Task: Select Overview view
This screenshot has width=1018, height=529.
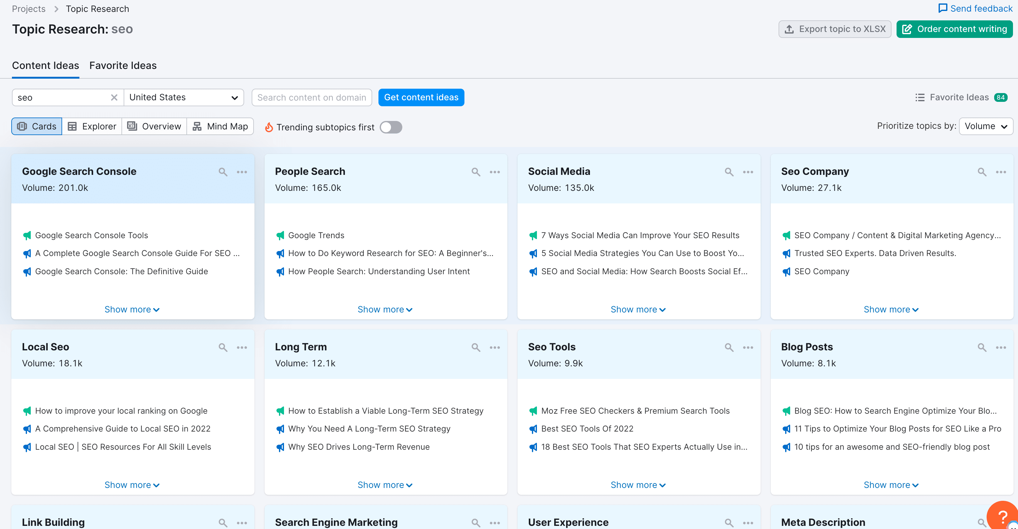Action: click(154, 126)
